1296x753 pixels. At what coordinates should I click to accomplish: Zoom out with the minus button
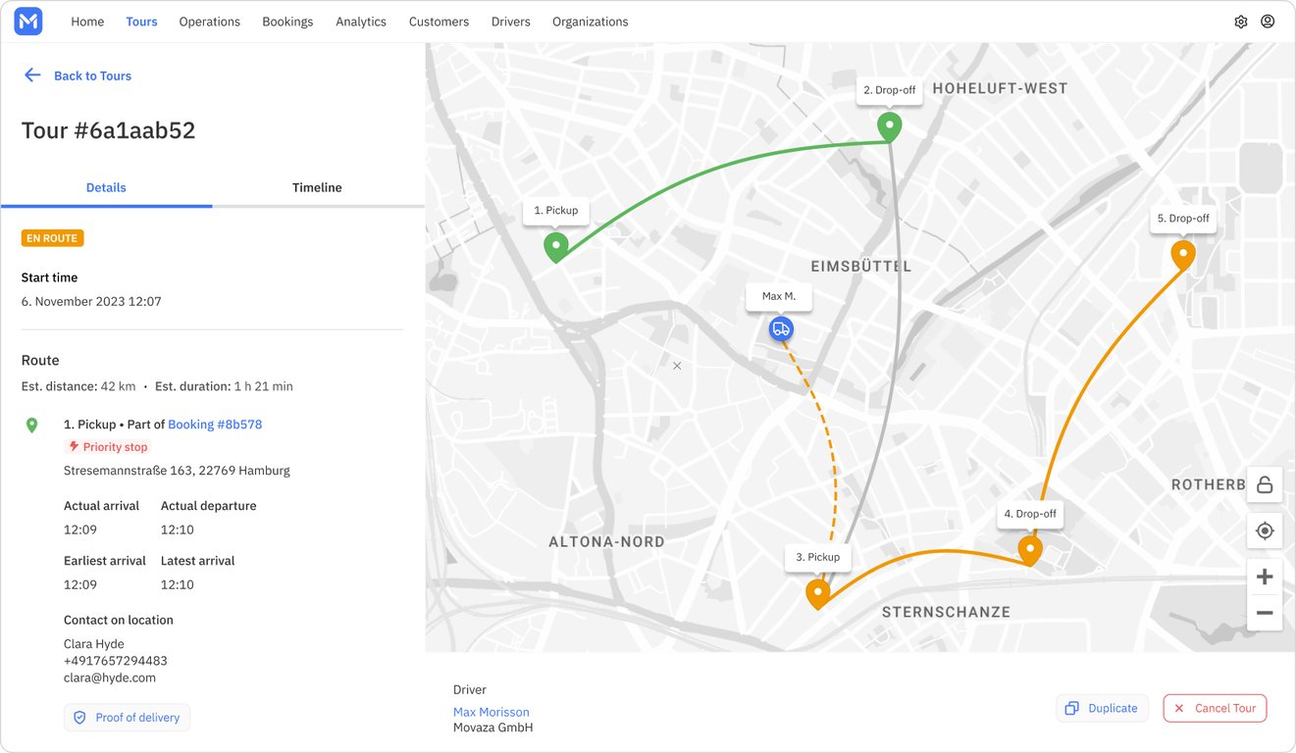pyautogui.click(x=1265, y=613)
